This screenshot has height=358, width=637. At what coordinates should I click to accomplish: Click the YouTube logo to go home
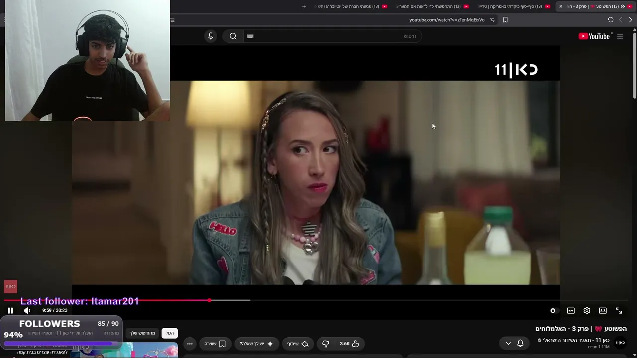(x=594, y=36)
